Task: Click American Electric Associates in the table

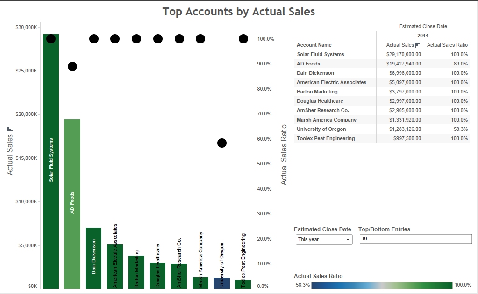Action: pos(331,82)
